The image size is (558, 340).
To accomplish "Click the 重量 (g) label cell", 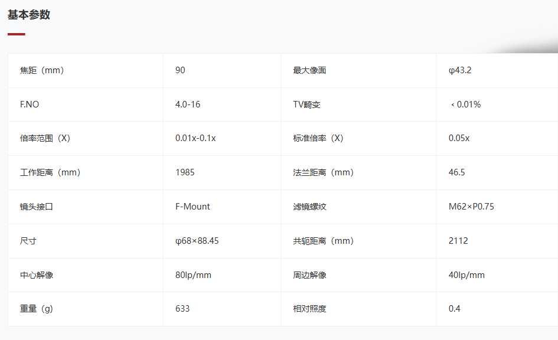I will 86,309.
